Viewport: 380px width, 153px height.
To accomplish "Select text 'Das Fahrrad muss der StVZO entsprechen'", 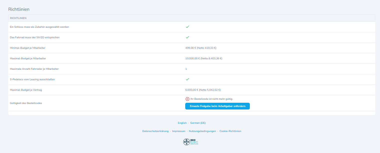I will click(x=35, y=37).
